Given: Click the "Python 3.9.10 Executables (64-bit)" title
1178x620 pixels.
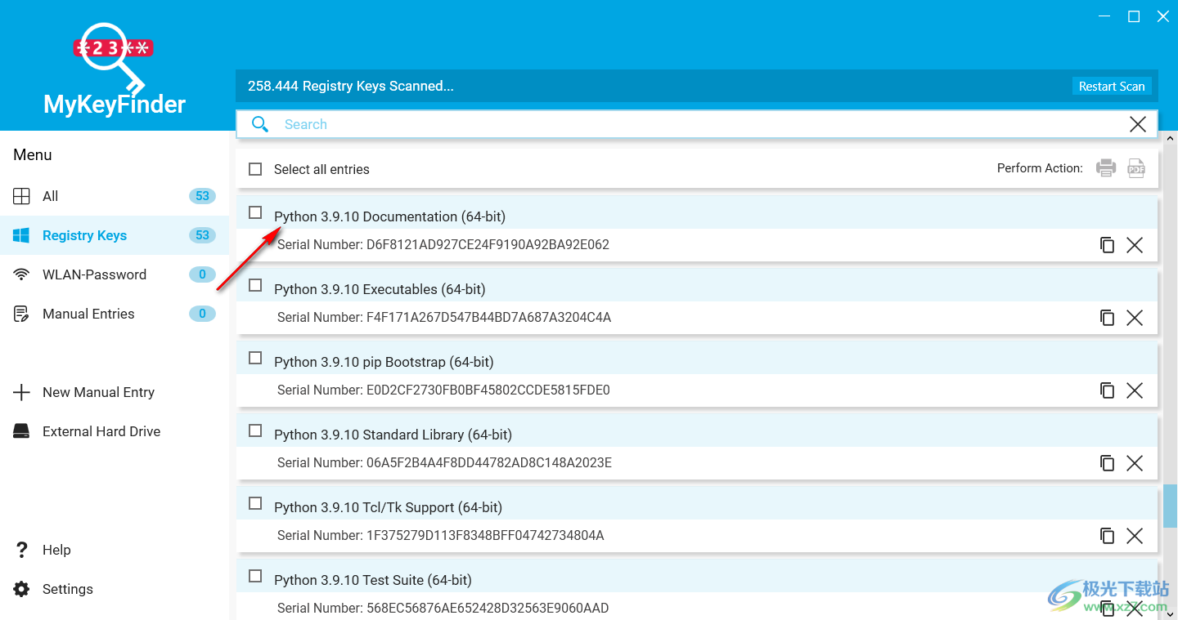Looking at the screenshot, I should tap(380, 289).
